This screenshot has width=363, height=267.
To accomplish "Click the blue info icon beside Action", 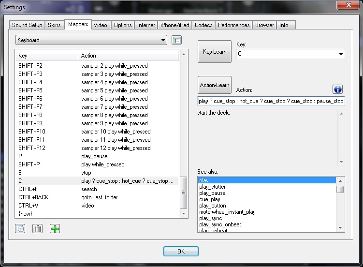I will 337,89.
